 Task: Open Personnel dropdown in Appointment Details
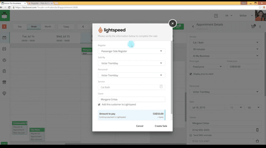pyautogui.click(x=225, y=92)
